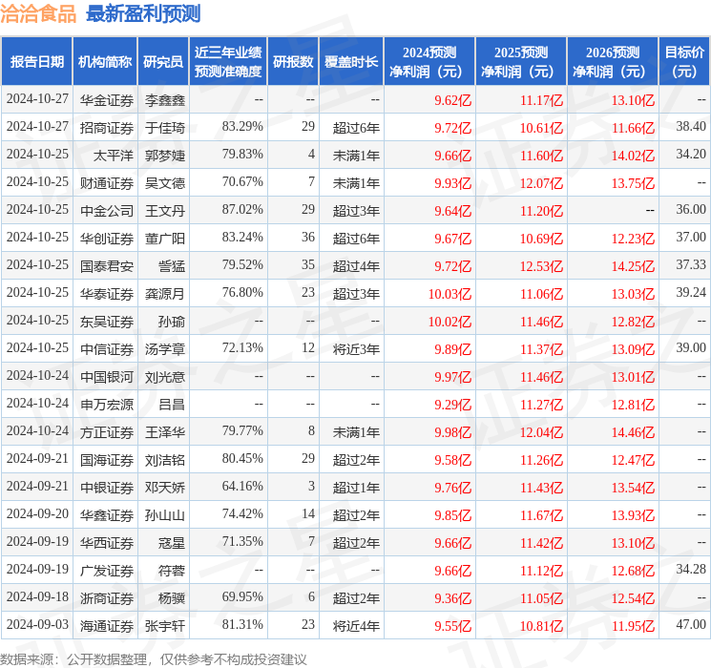The width and height of the screenshot is (711, 668).
Task: Select analyst name 吴文德
Action: coord(165,183)
